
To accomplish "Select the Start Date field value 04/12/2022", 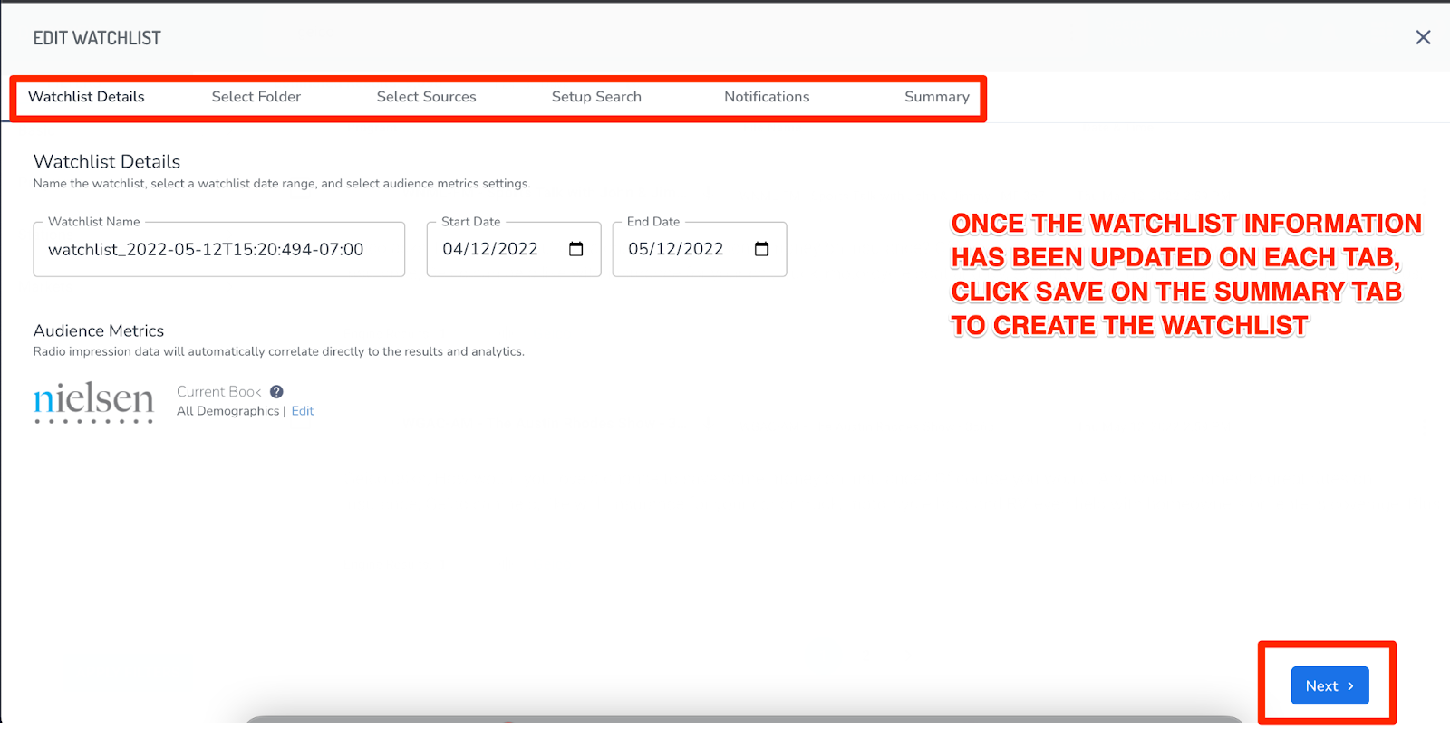I will coord(490,249).
